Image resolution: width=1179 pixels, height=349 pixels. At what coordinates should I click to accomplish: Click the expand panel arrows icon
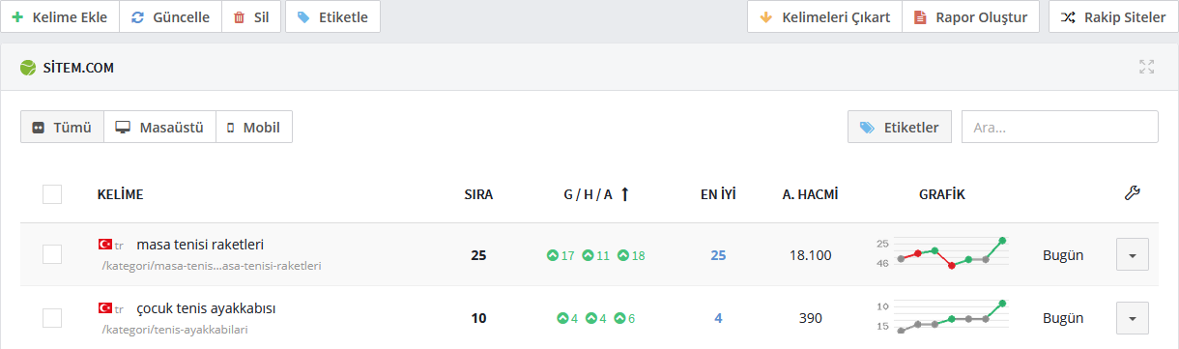(x=1147, y=67)
